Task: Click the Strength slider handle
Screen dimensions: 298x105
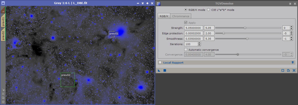Action: click(x=245, y=28)
